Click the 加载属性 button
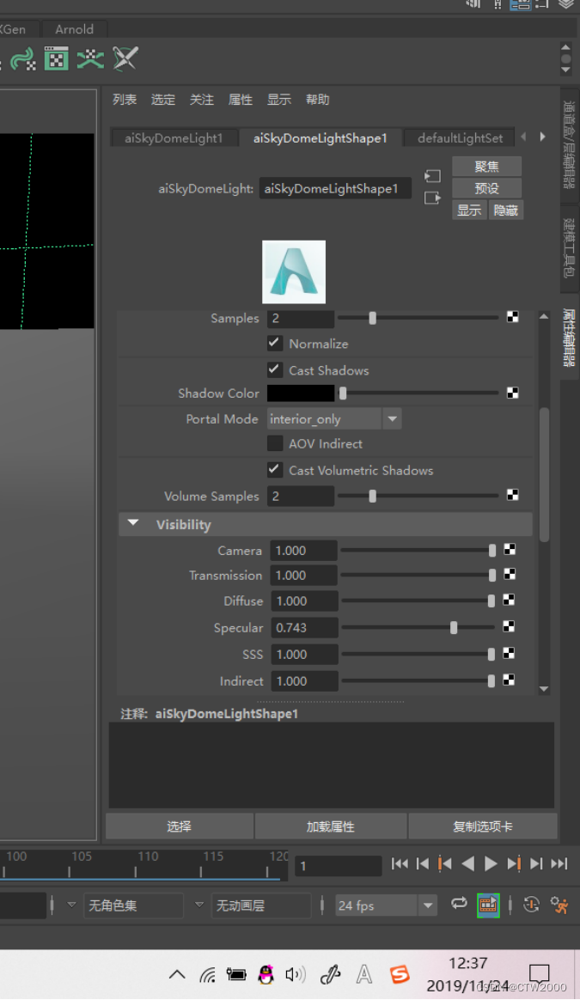Viewport: 580px width, 1000px height. 331,826
